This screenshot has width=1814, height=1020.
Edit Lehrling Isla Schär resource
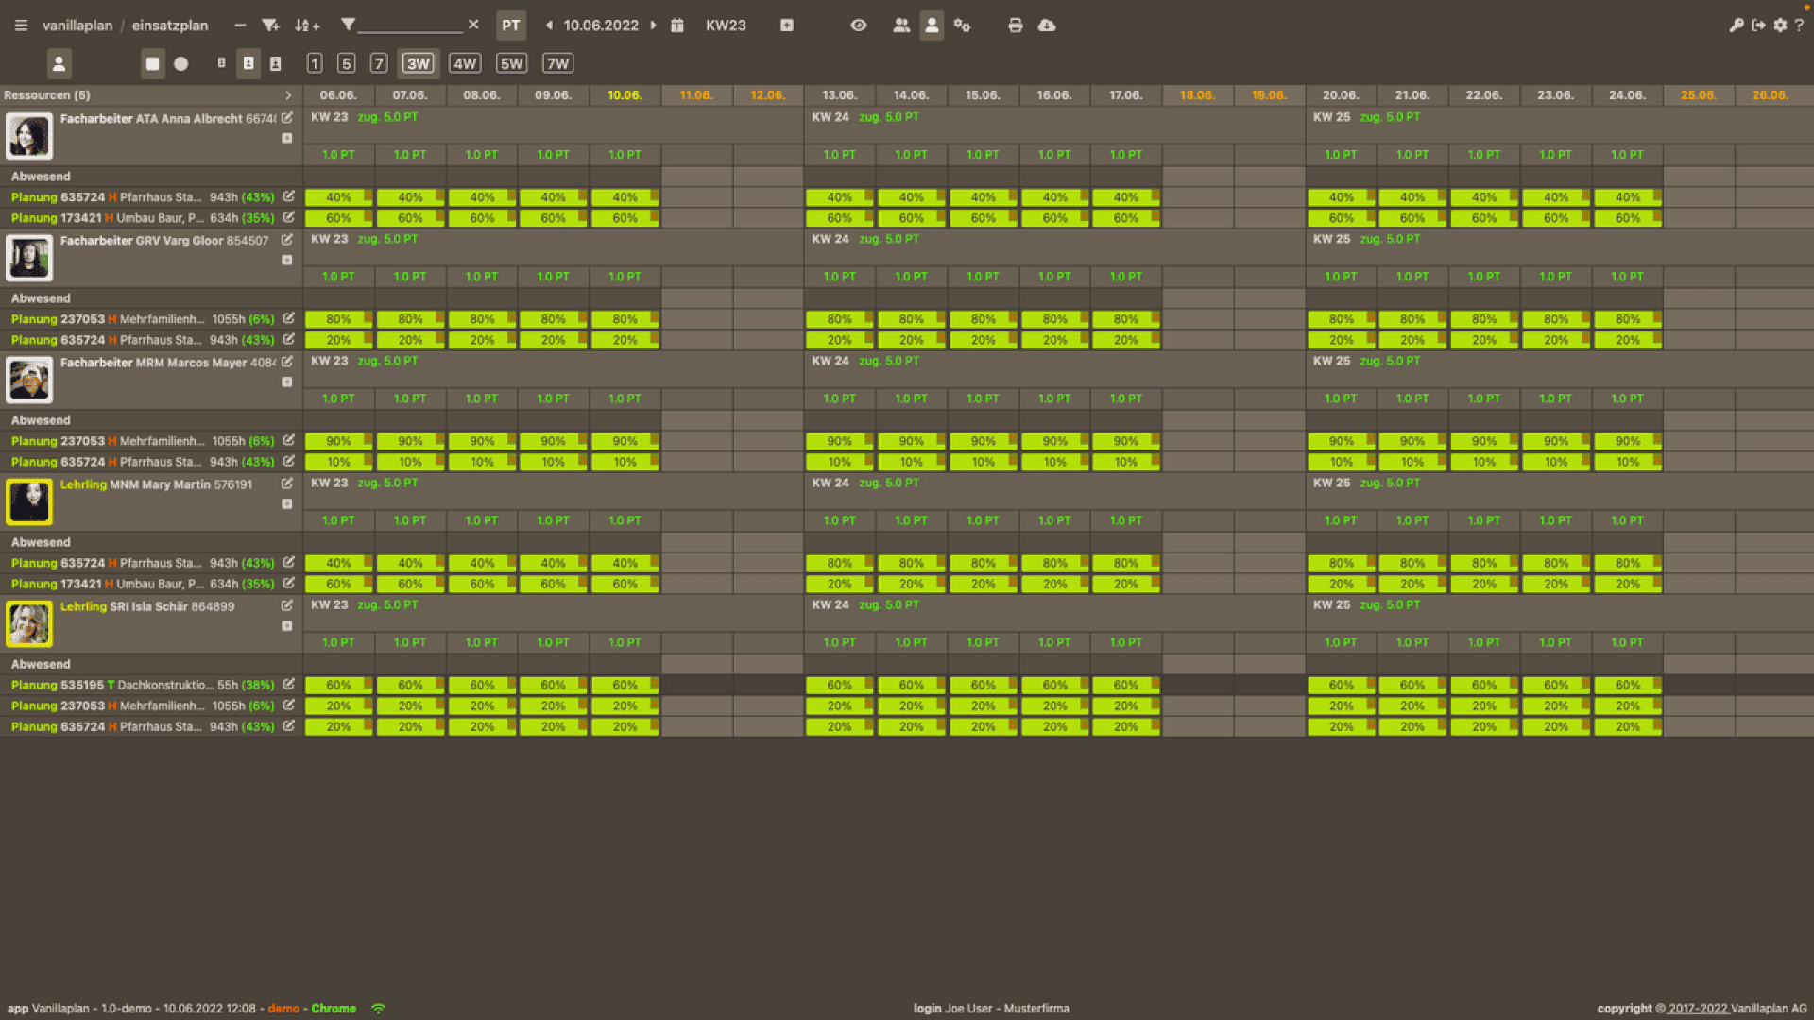pyautogui.click(x=287, y=605)
